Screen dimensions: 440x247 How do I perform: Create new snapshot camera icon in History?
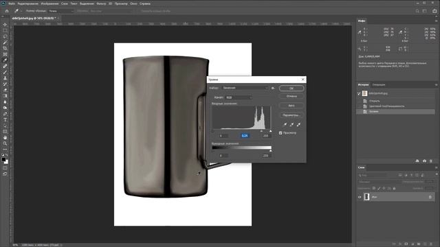(424, 161)
